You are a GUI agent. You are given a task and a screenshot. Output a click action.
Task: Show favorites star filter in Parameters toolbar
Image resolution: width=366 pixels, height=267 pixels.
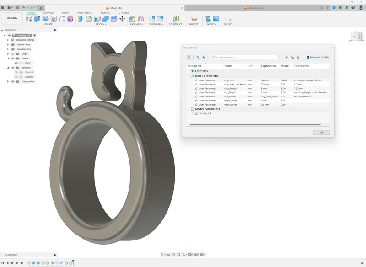click(x=204, y=57)
